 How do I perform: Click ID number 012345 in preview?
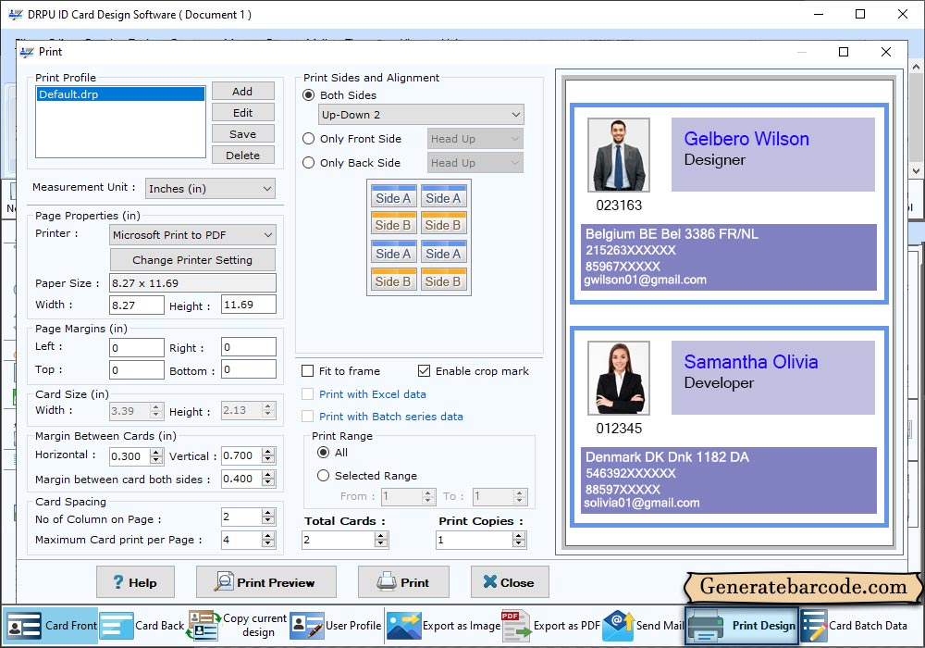619,429
